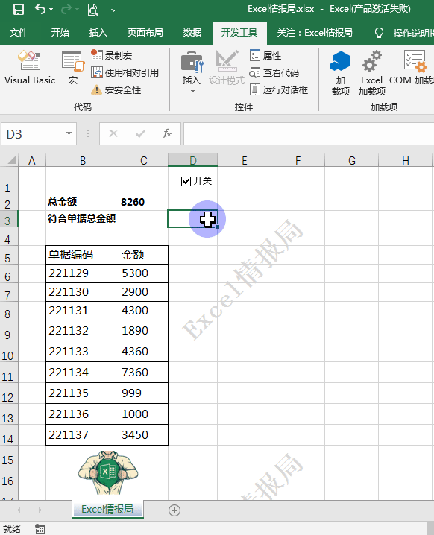Open the 关注：Excel情报局 tab

(315, 33)
